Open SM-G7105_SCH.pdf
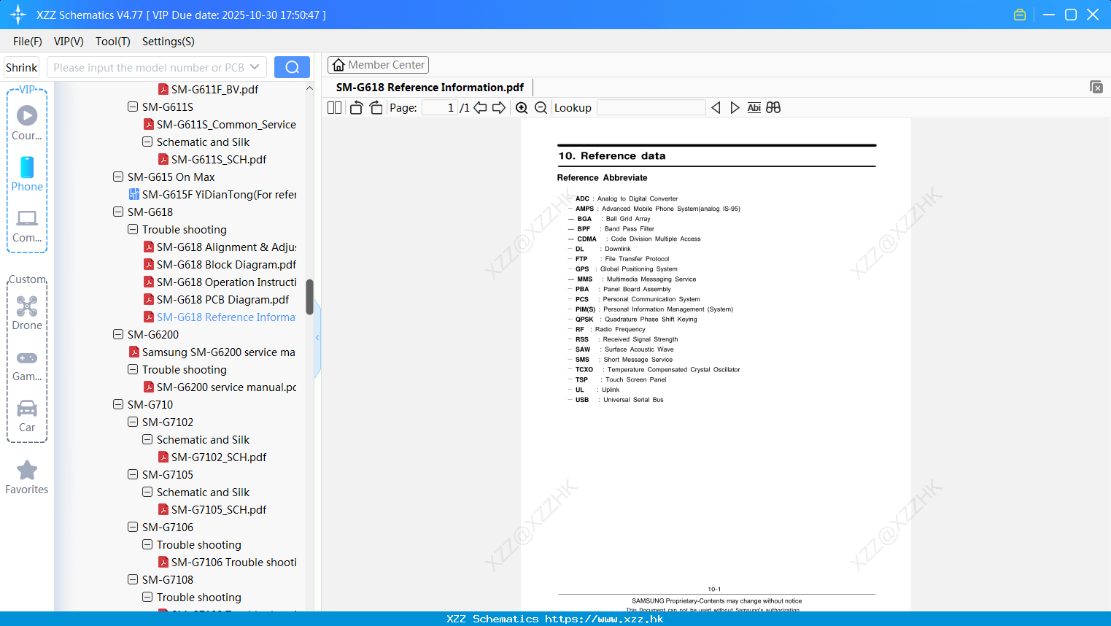1111x626 pixels. pyautogui.click(x=212, y=509)
